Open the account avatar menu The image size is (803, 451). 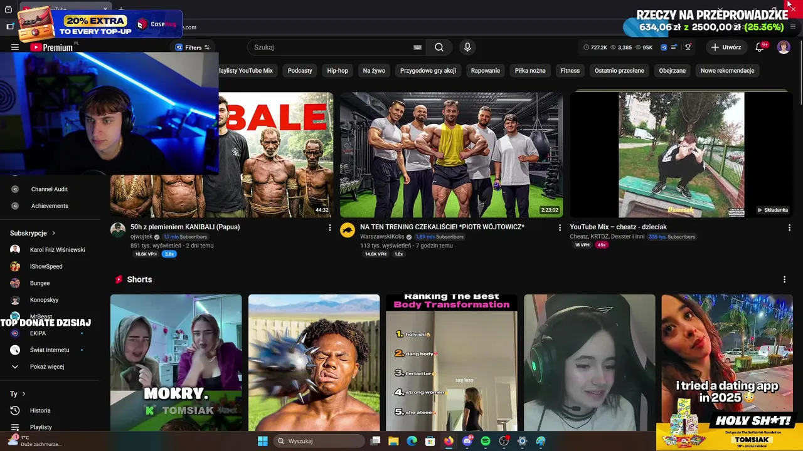click(x=784, y=47)
